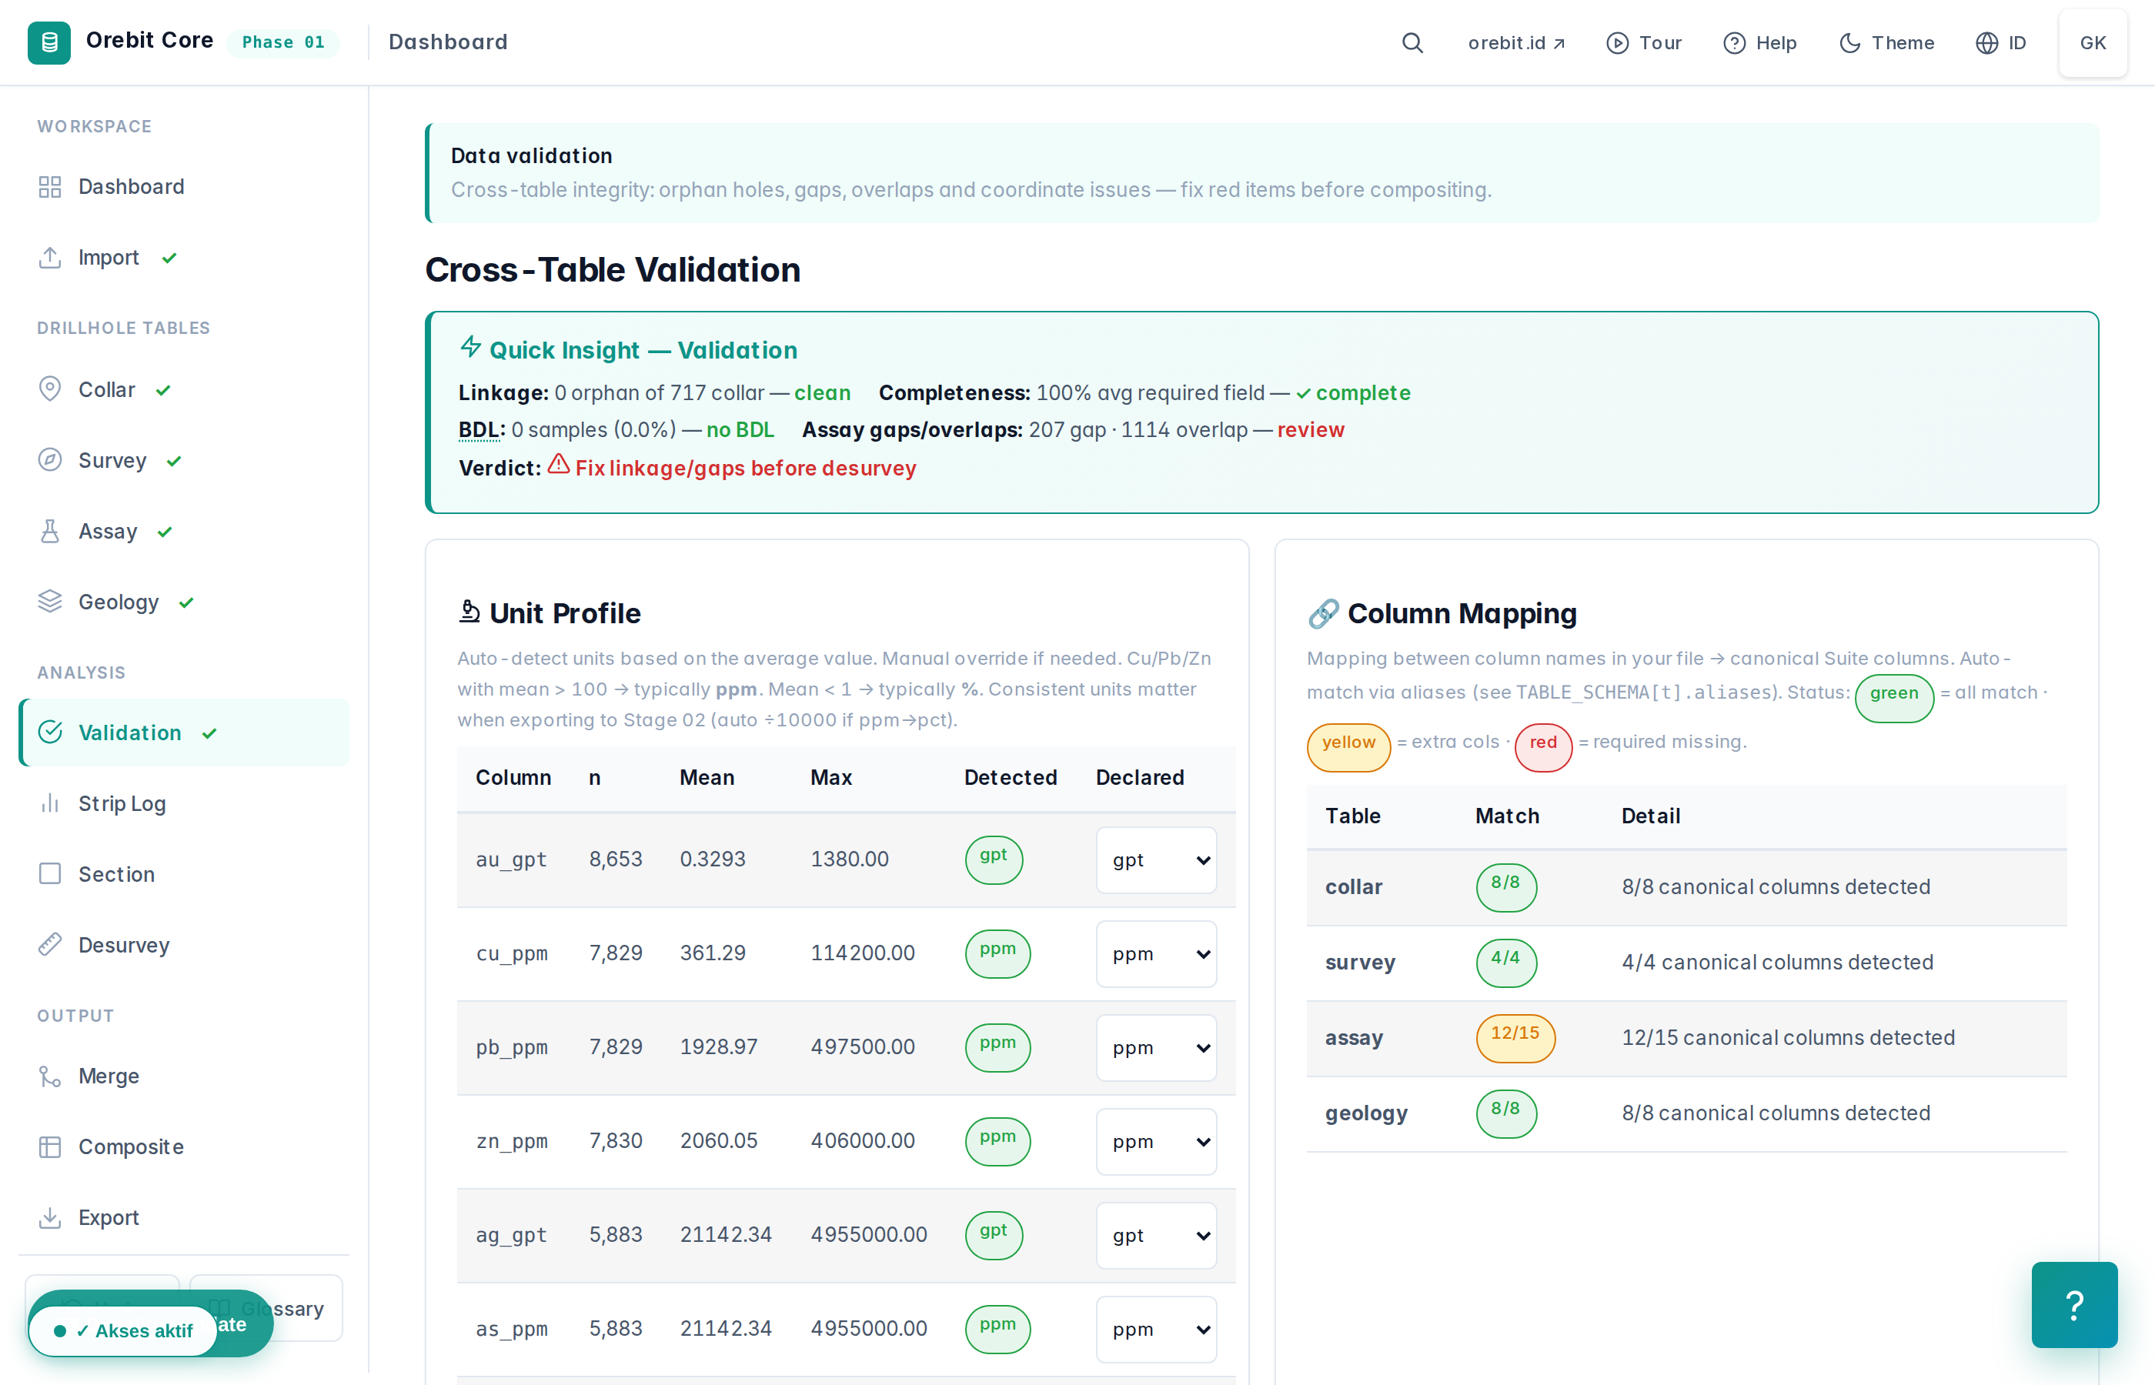Start the Tour
The width and height of the screenshot is (2155, 1385).
tap(1644, 43)
